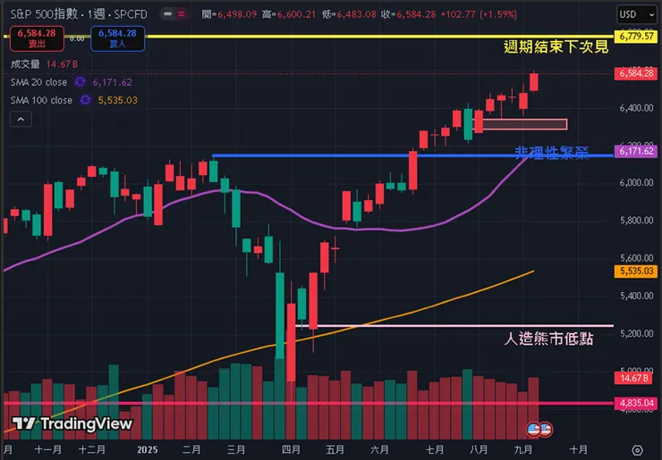Image resolution: width=662 pixels, height=460 pixels.
Task: Click the 6,000.00 price axis label
Action: 636,182
